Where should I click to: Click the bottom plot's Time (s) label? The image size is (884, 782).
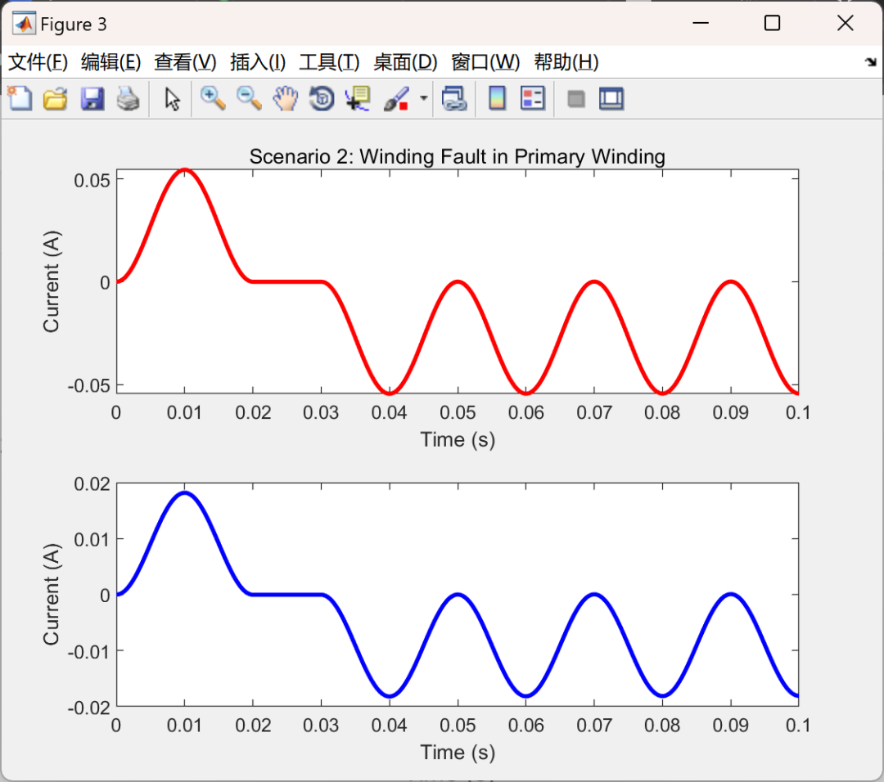458,753
